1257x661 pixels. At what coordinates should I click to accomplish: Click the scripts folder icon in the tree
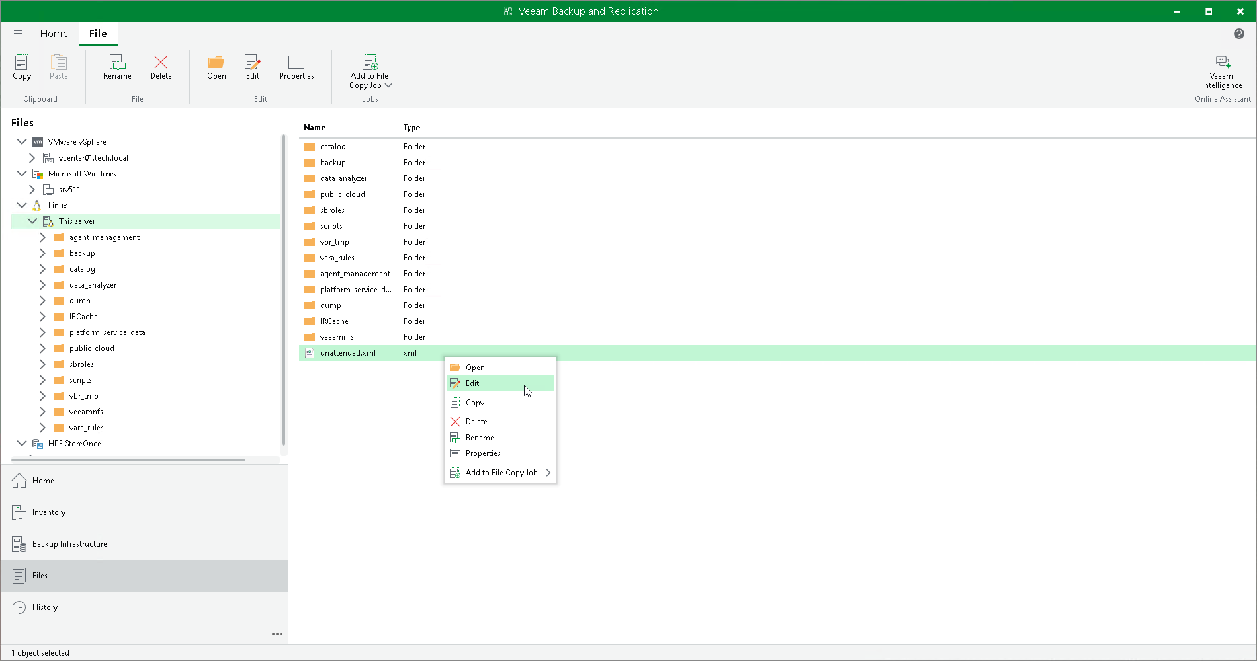point(59,380)
